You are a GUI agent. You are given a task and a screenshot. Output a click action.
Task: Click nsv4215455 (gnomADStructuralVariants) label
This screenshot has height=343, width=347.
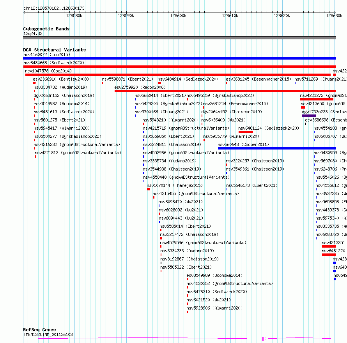click(196, 193)
